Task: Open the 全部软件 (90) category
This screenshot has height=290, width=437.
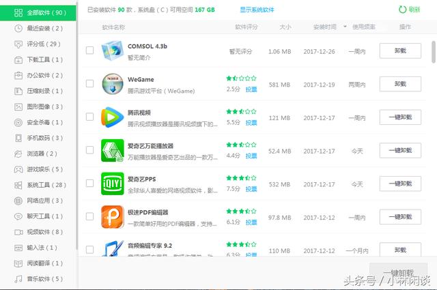Action: 38,13
